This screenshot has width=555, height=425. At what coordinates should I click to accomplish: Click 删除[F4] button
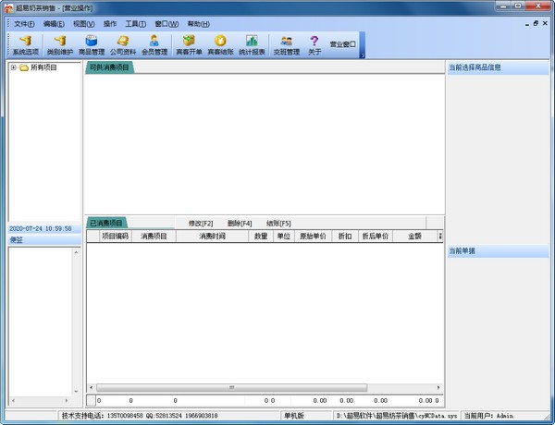[x=240, y=224]
